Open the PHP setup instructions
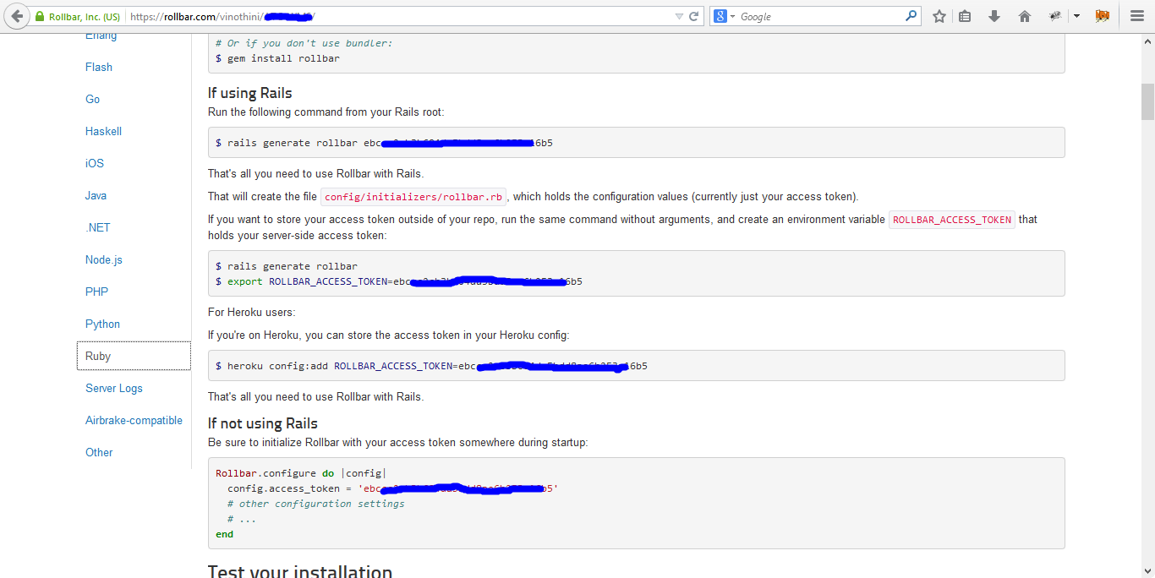This screenshot has width=1155, height=578. pyautogui.click(x=97, y=292)
